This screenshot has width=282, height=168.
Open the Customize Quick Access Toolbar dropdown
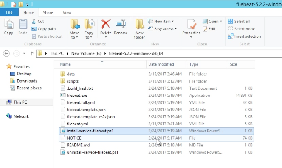[x=27, y=5]
